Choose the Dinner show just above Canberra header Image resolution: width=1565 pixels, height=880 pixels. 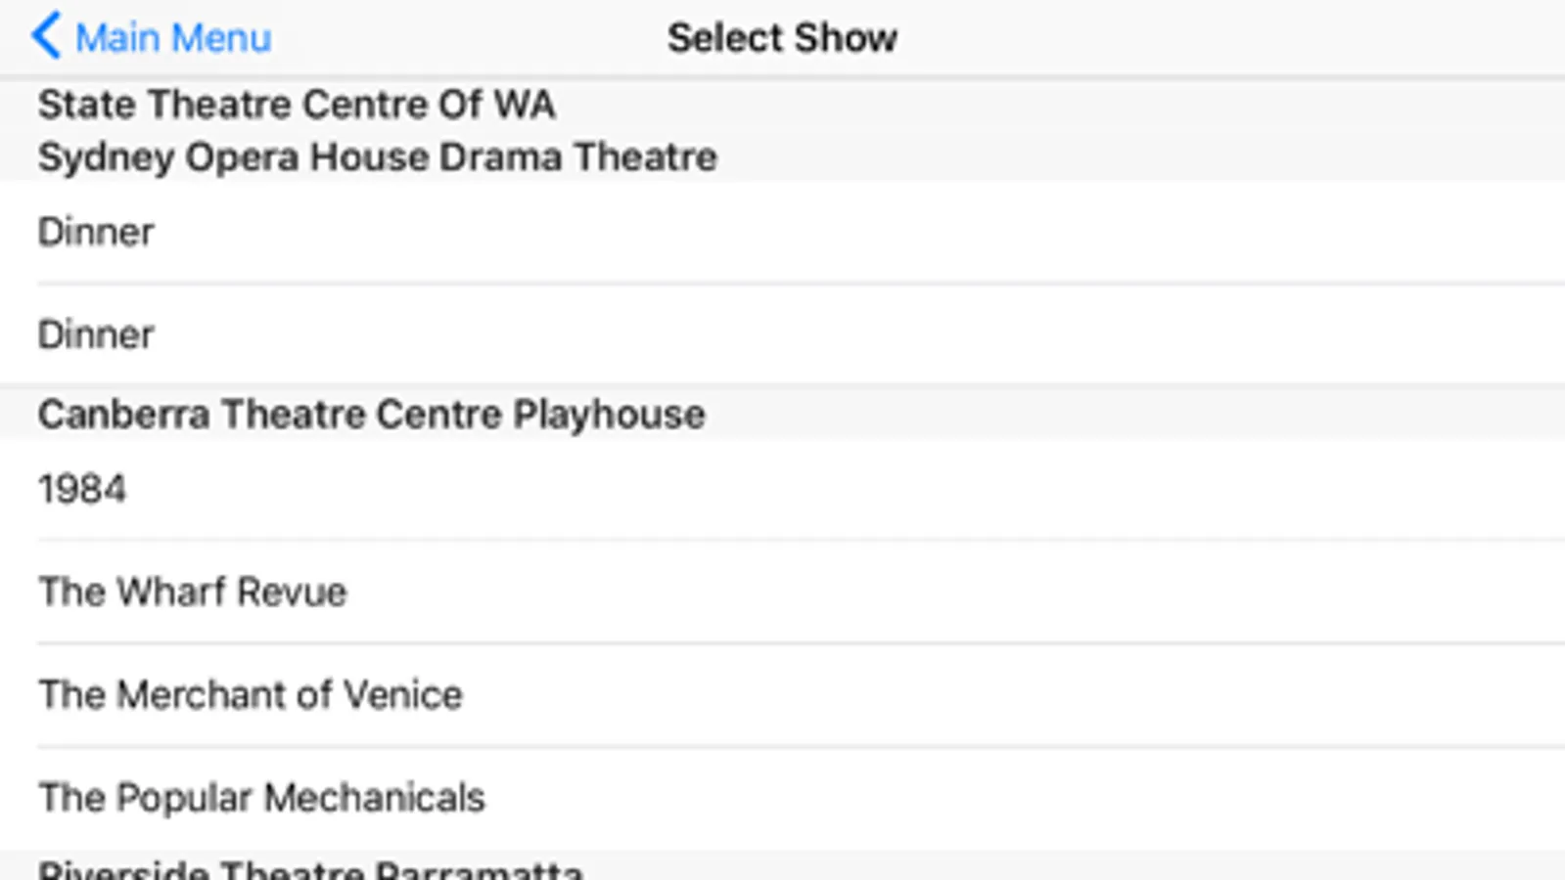coord(96,335)
